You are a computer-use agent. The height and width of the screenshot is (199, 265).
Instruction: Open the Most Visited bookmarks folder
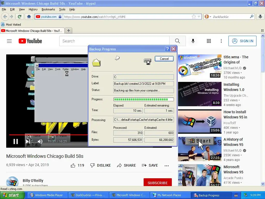[11, 25]
